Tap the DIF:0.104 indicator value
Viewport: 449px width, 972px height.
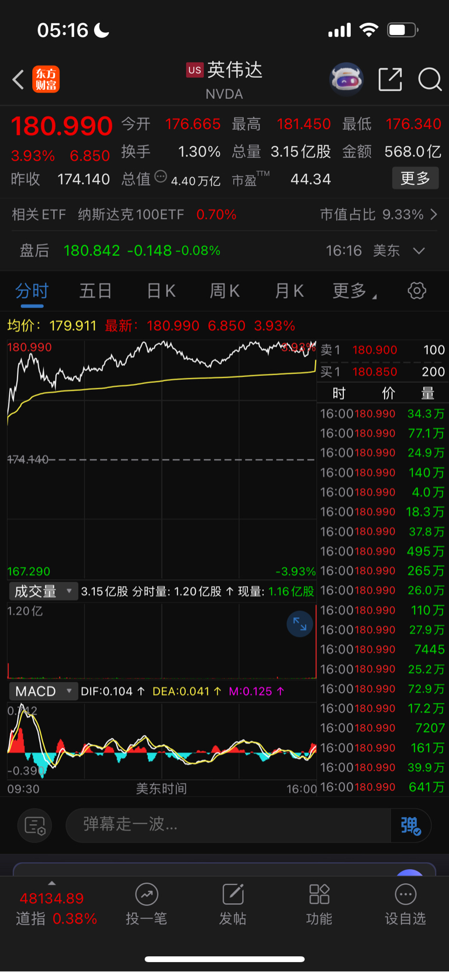point(112,691)
